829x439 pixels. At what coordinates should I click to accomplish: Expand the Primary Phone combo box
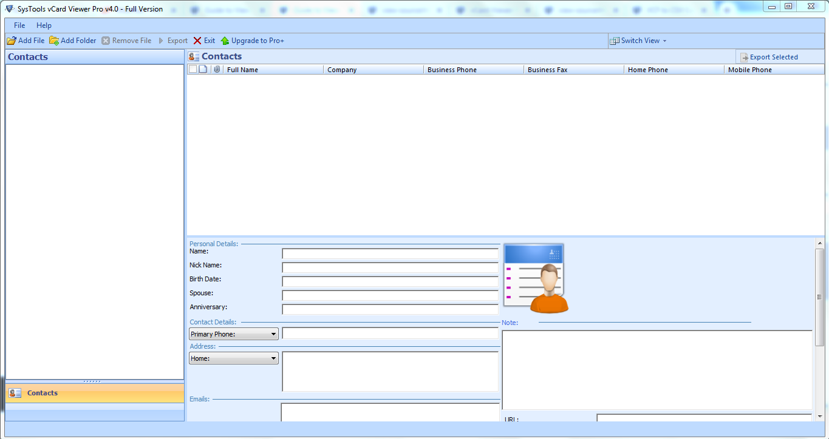click(x=234, y=334)
